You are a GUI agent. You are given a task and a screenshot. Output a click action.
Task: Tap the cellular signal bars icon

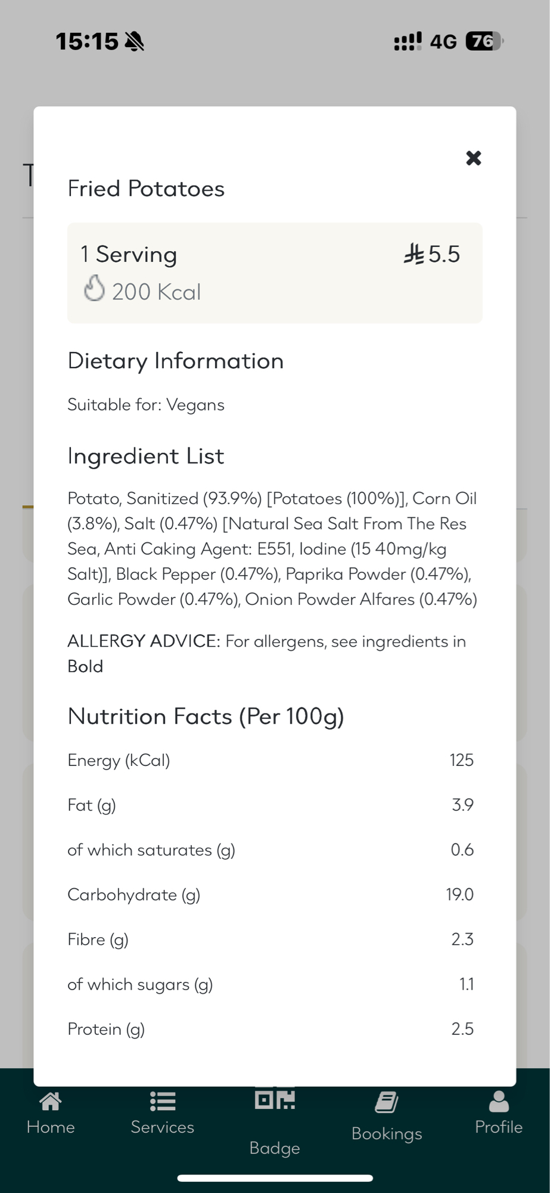tap(408, 41)
